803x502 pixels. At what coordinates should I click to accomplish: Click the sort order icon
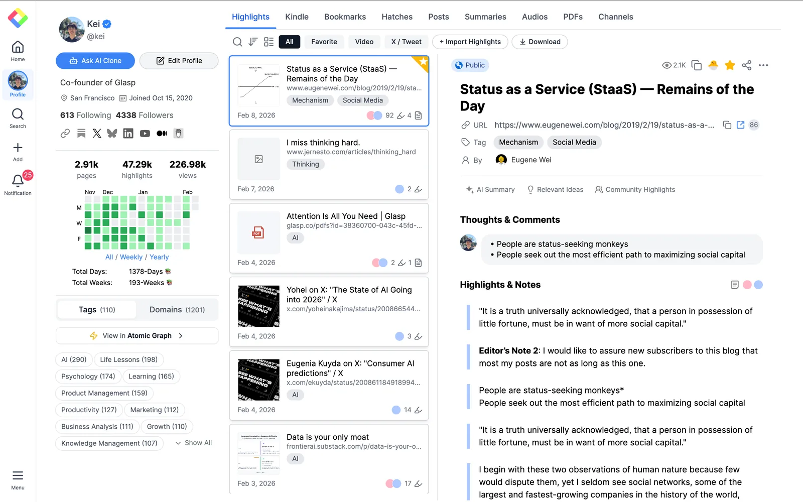(253, 42)
